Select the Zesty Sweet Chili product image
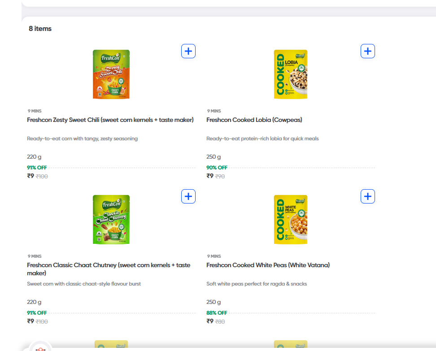The width and height of the screenshot is (436, 351). (111, 74)
